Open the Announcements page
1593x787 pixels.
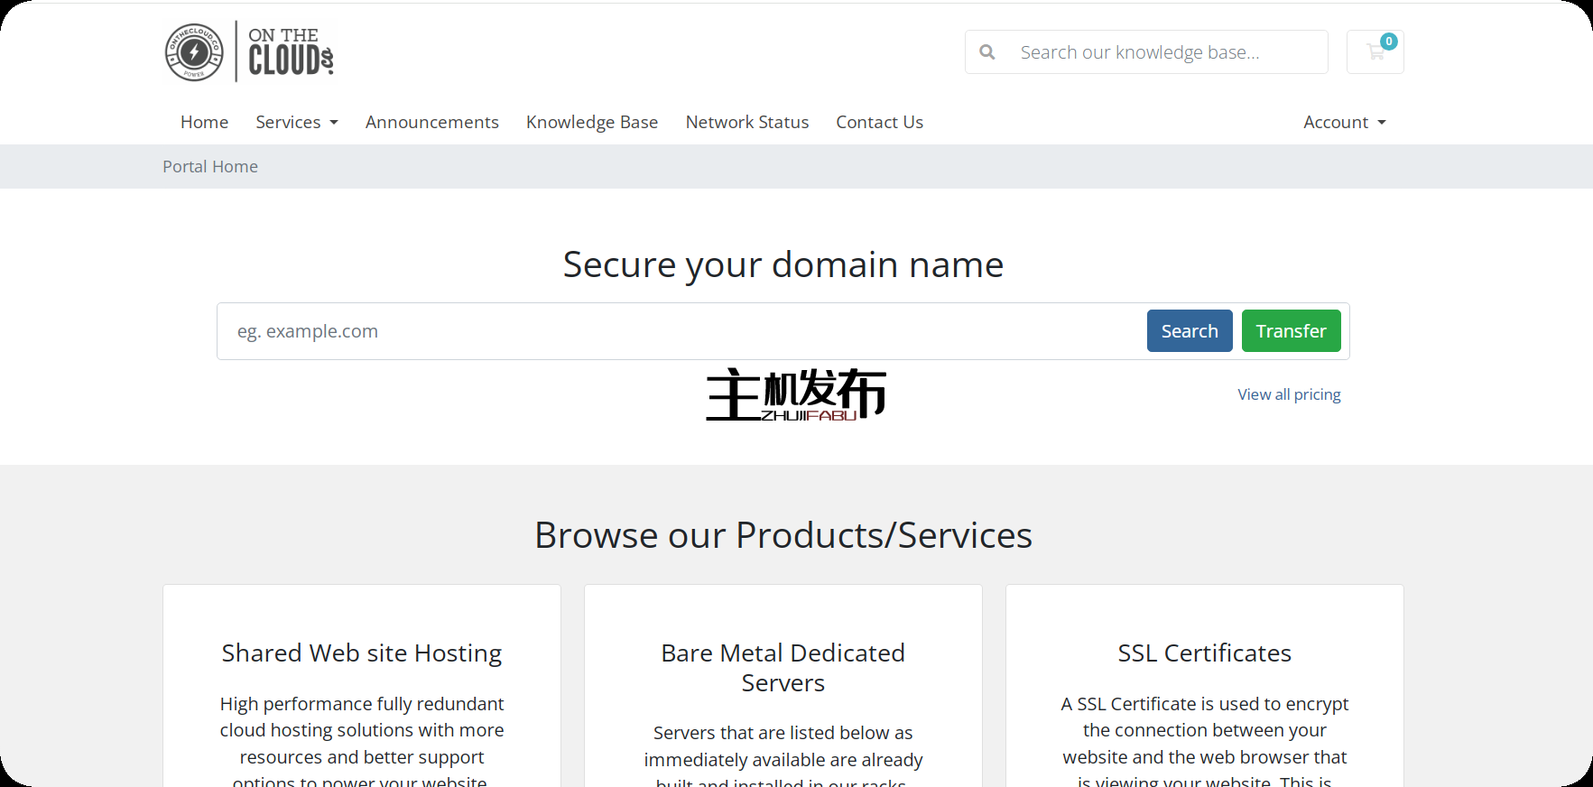(x=431, y=122)
